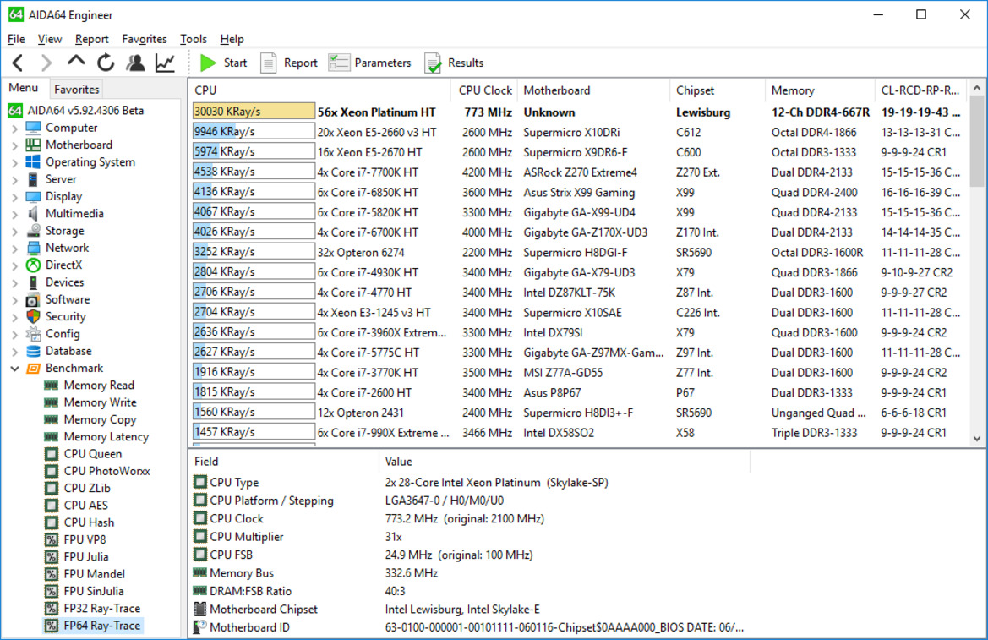Select the Benchmark folder icon
Image resolution: width=988 pixels, height=640 pixels.
coord(34,369)
